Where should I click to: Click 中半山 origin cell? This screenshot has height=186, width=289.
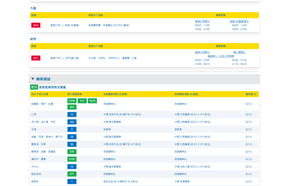point(35,167)
